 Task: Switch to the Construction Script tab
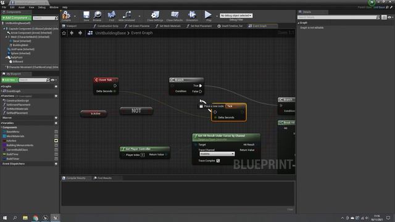(106, 26)
